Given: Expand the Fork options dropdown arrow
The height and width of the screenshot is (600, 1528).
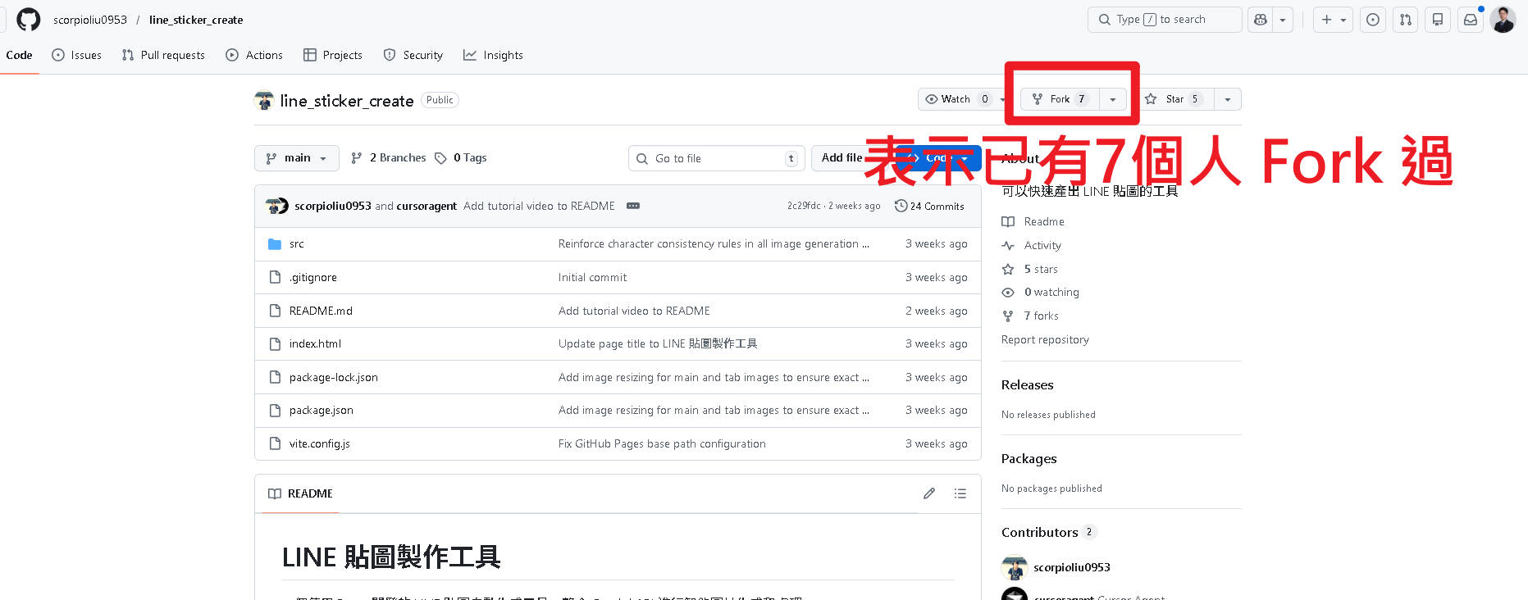Looking at the screenshot, I should coord(1112,99).
